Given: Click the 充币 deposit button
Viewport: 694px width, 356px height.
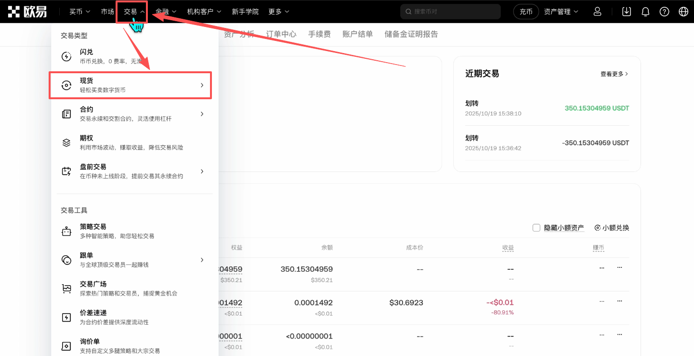Looking at the screenshot, I should coord(526,11).
